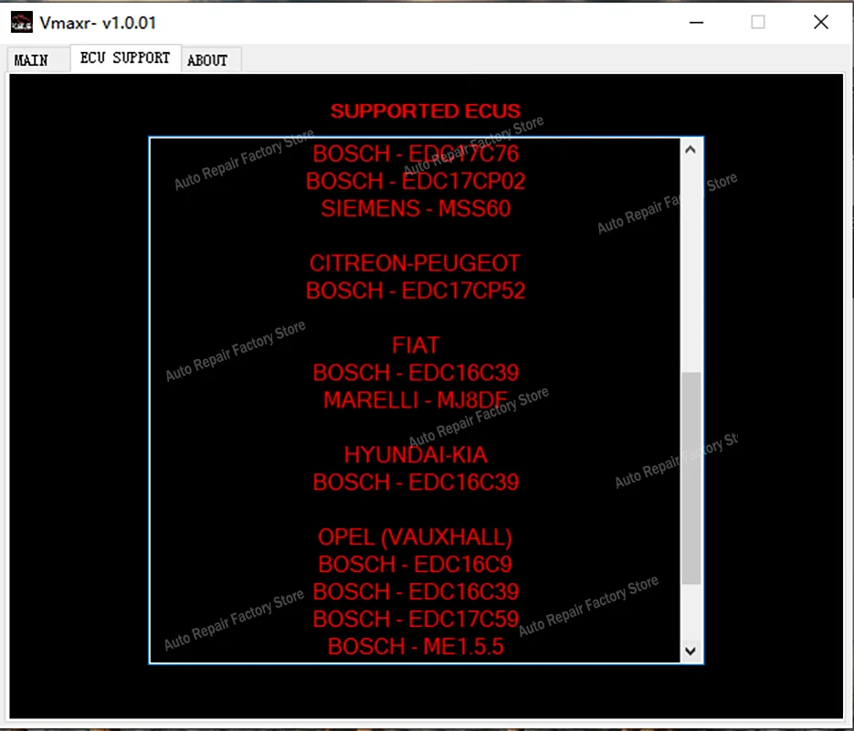The height and width of the screenshot is (731, 854).
Task: Select the ECU SUPPORT tab
Action: [x=125, y=58]
